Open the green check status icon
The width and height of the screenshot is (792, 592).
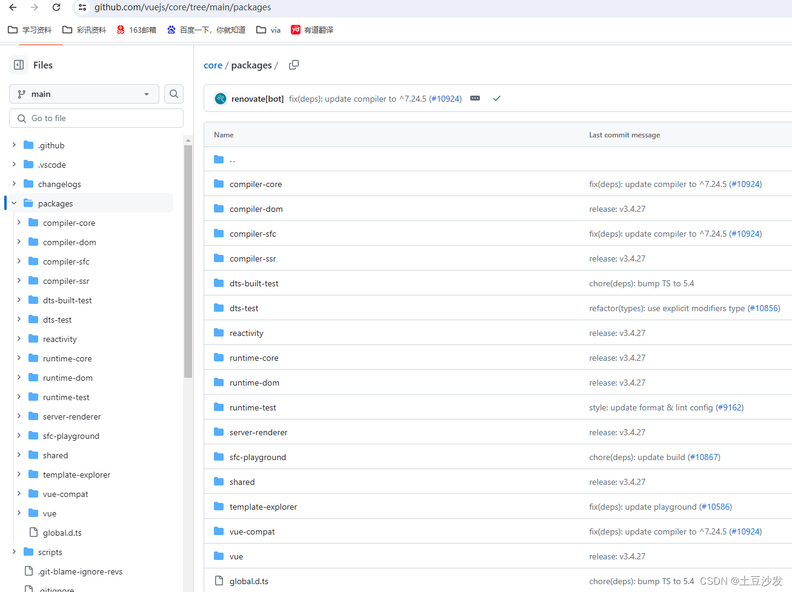click(497, 98)
